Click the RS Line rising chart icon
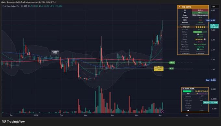Screen dimensions: 221x126 [198, 35]
